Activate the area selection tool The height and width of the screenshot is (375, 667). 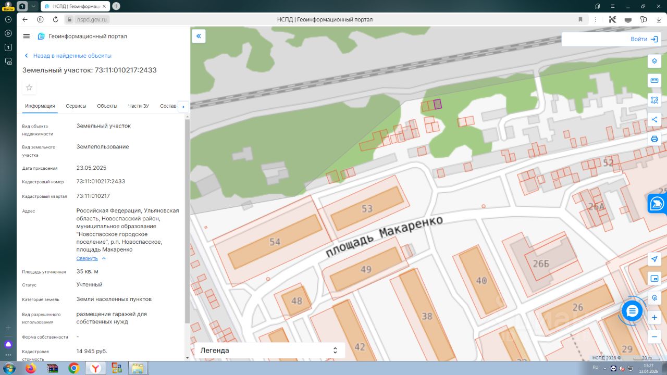click(654, 100)
